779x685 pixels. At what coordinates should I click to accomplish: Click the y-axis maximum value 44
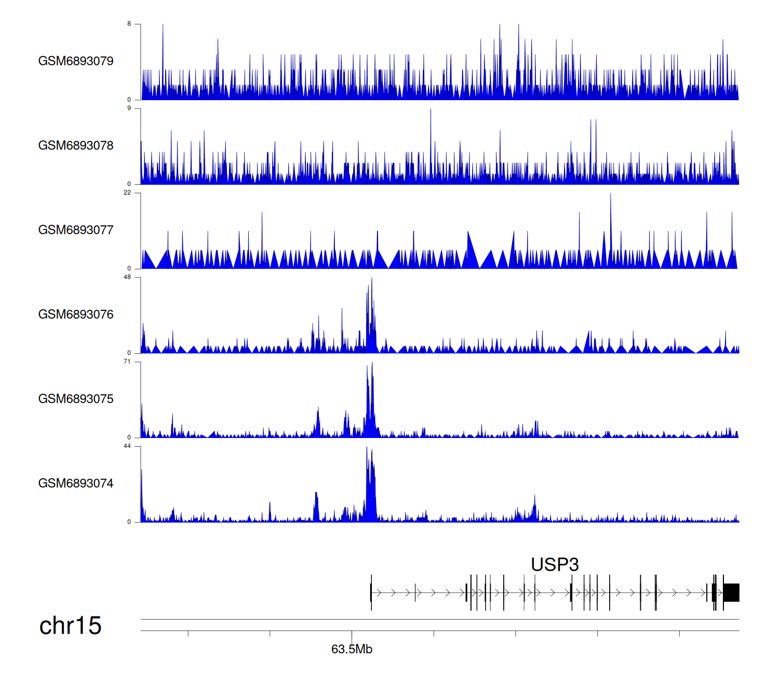(127, 446)
